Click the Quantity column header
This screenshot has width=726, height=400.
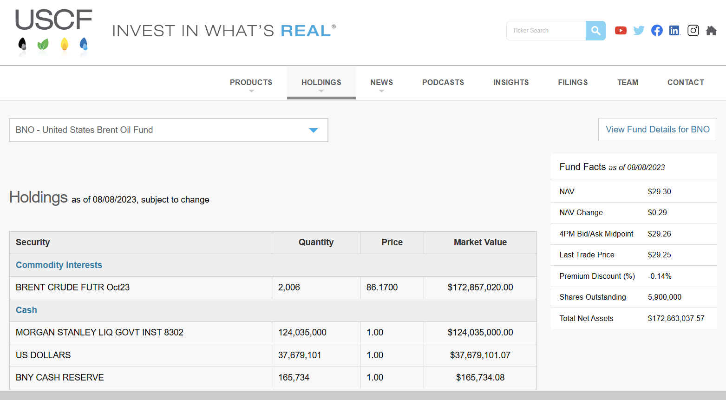click(316, 243)
